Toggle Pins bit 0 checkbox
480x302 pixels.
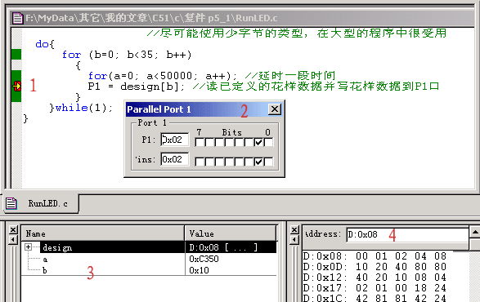(268, 162)
